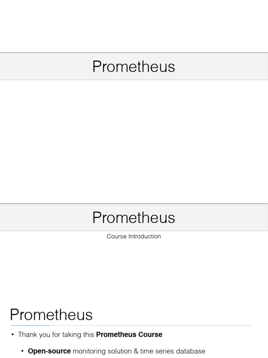Click the Prometheus title above Course Introduction
The height and width of the screenshot is (358, 268).
[134, 217]
